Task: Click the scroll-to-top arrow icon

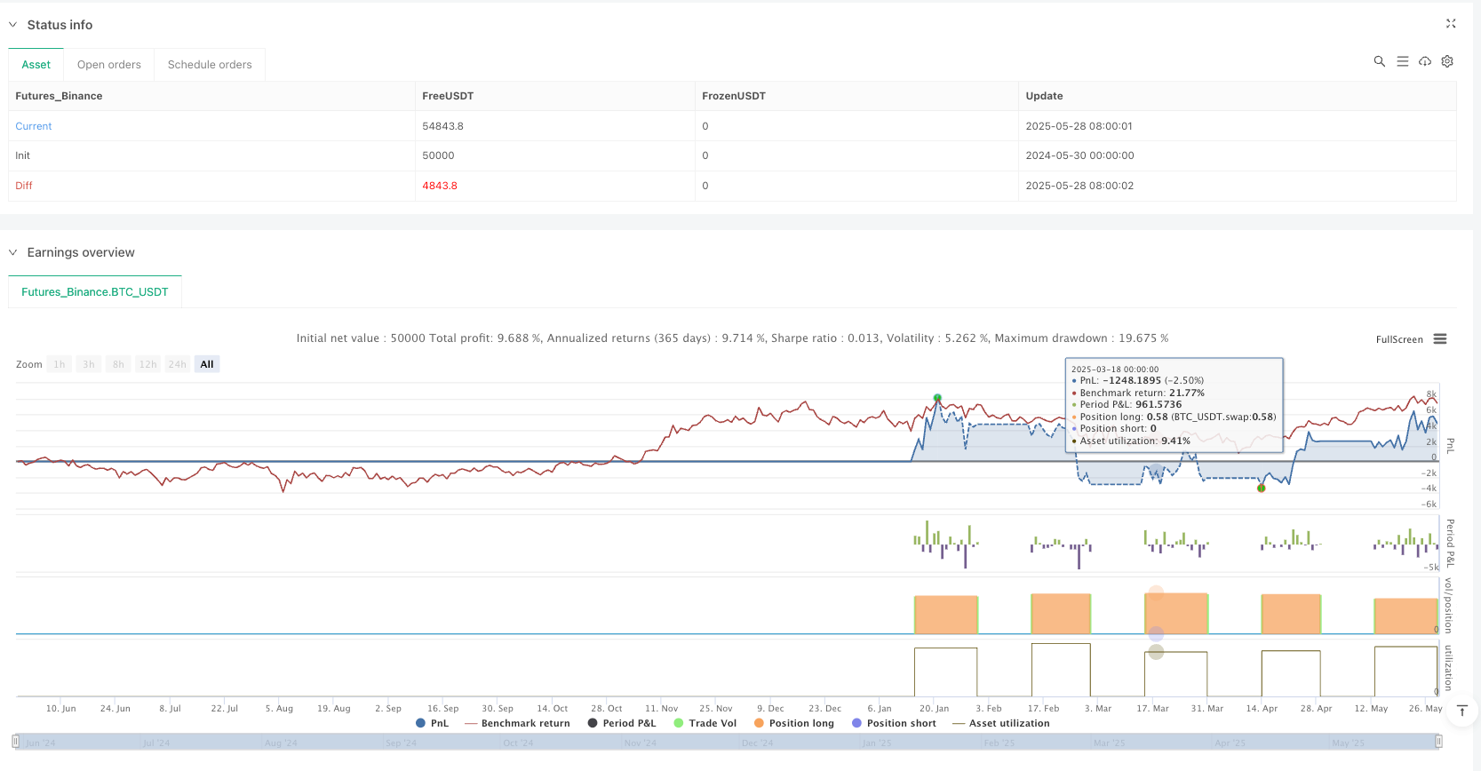Action: pyautogui.click(x=1461, y=711)
